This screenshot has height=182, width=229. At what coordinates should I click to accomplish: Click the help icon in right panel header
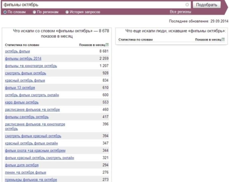(223, 39)
